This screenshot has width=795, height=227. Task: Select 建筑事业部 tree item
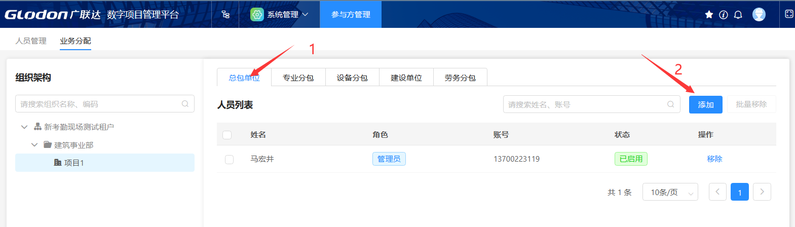(x=74, y=145)
